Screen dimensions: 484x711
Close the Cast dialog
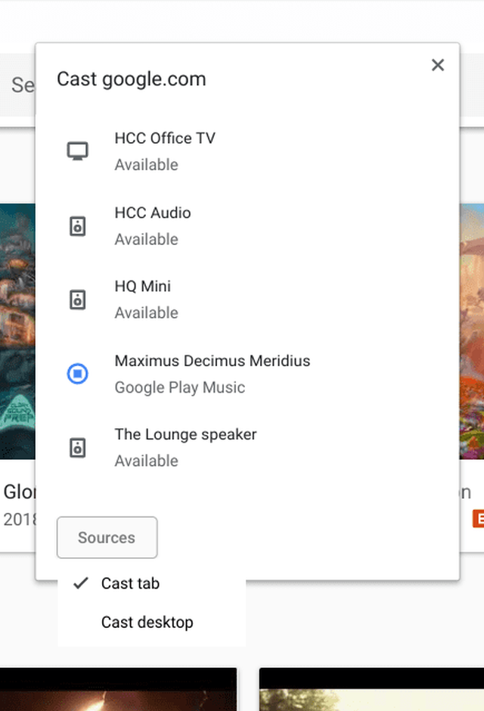click(x=438, y=66)
